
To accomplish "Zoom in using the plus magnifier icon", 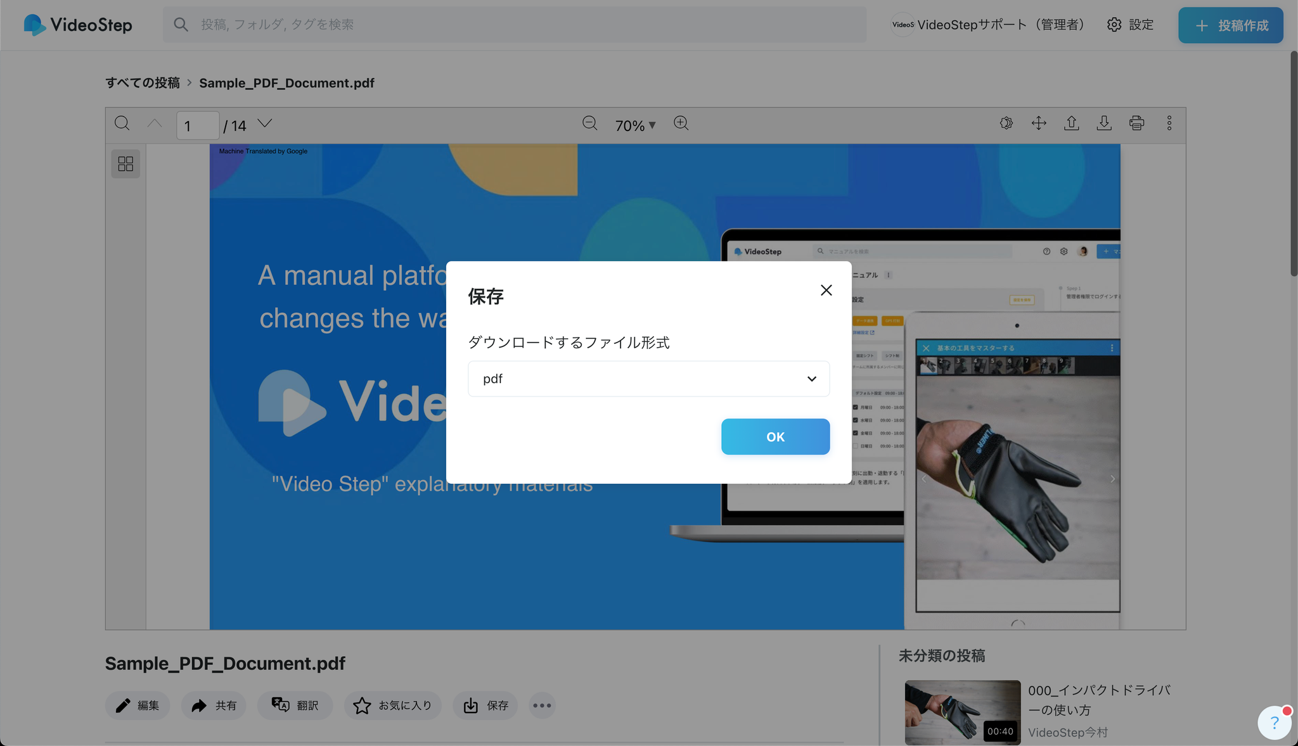I will [681, 123].
